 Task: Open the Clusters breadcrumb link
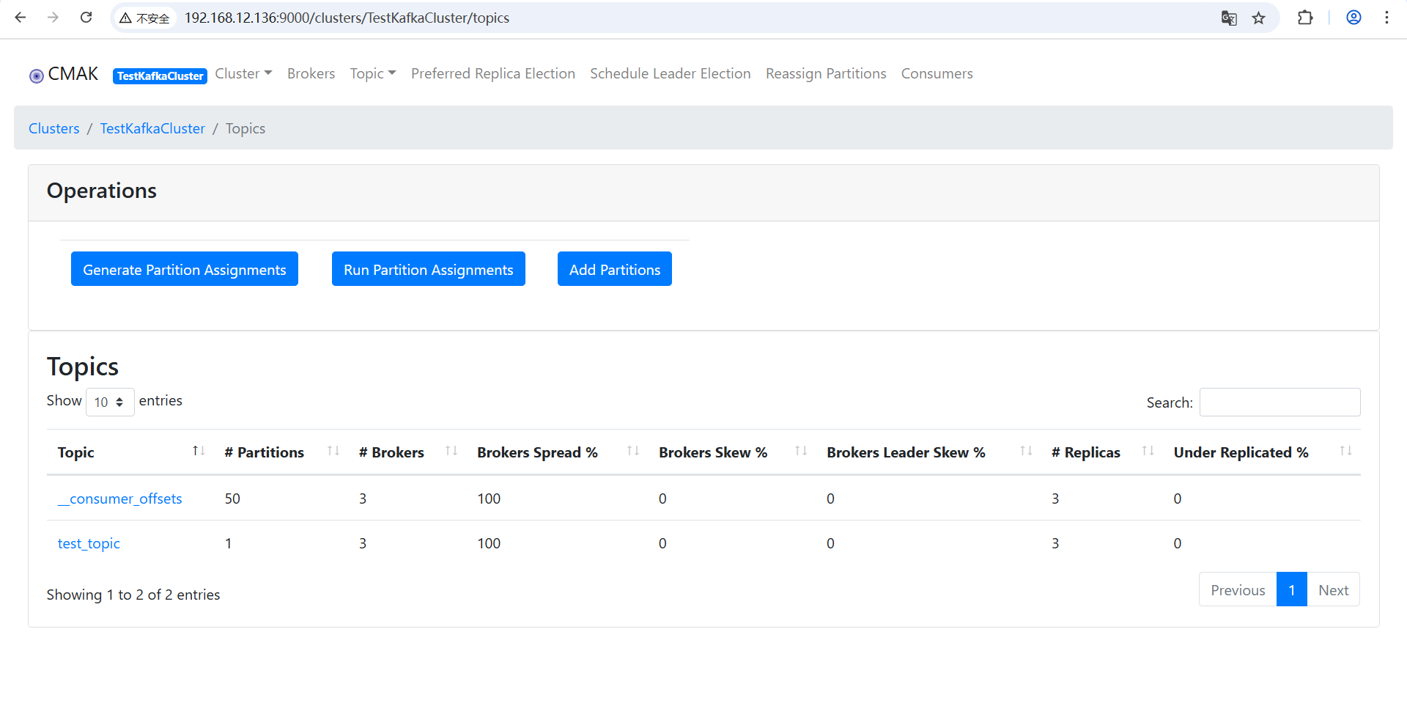tap(54, 128)
